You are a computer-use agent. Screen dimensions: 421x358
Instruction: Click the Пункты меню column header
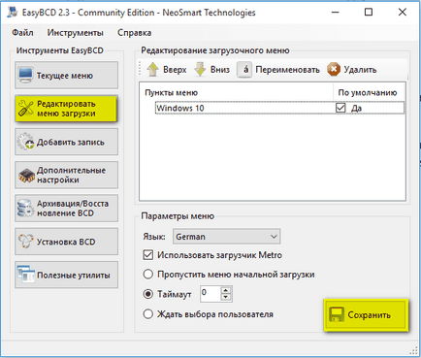(239, 93)
